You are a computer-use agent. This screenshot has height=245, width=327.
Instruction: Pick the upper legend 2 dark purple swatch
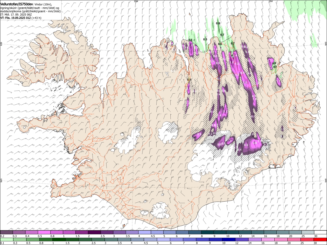[x=94, y=232]
